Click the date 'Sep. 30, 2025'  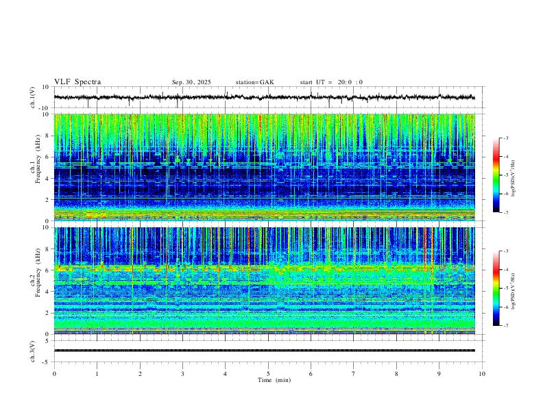pyautogui.click(x=191, y=82)
